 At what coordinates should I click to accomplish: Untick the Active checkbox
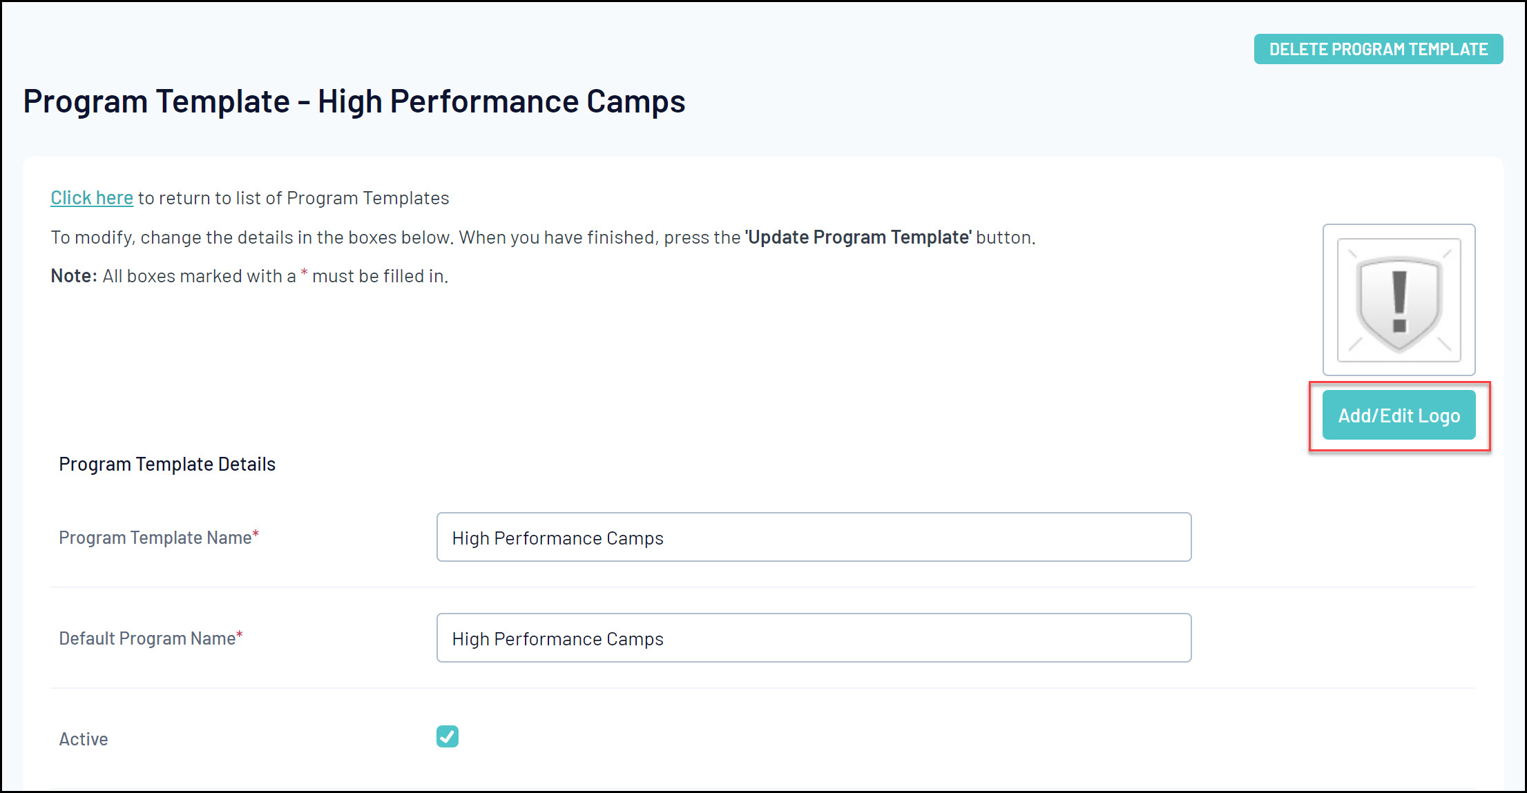(x=448, y=736)
